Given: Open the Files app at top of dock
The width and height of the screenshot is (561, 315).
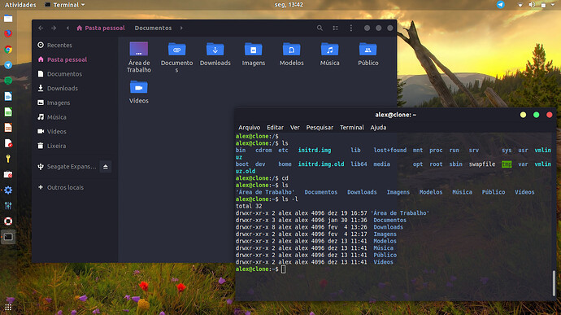Looking at the screenshot, I should [x=8, y=18].
